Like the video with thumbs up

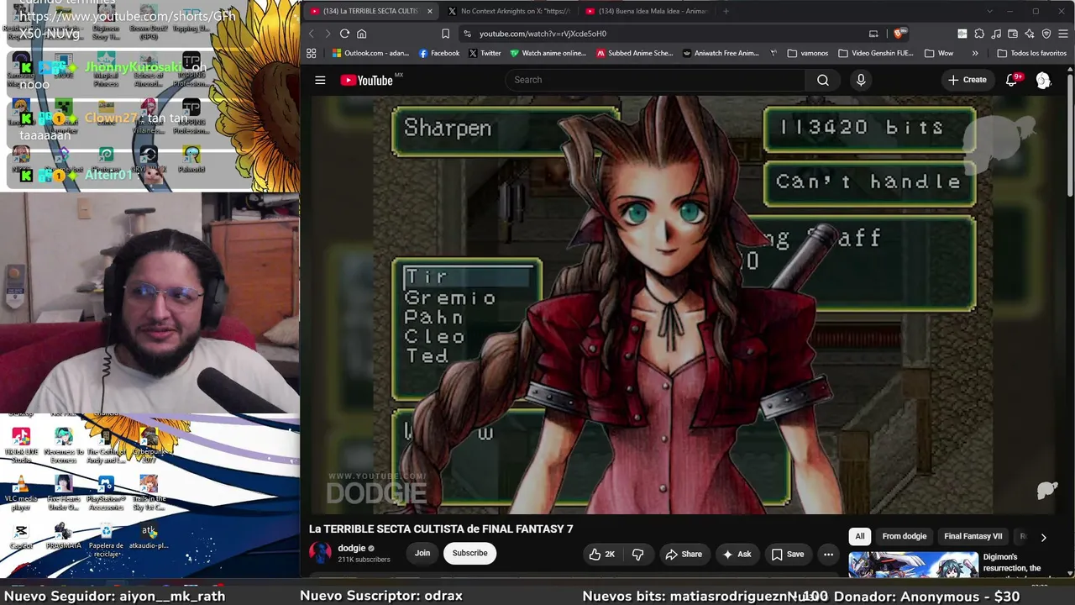pyautogui.click(x=602, y=554)
